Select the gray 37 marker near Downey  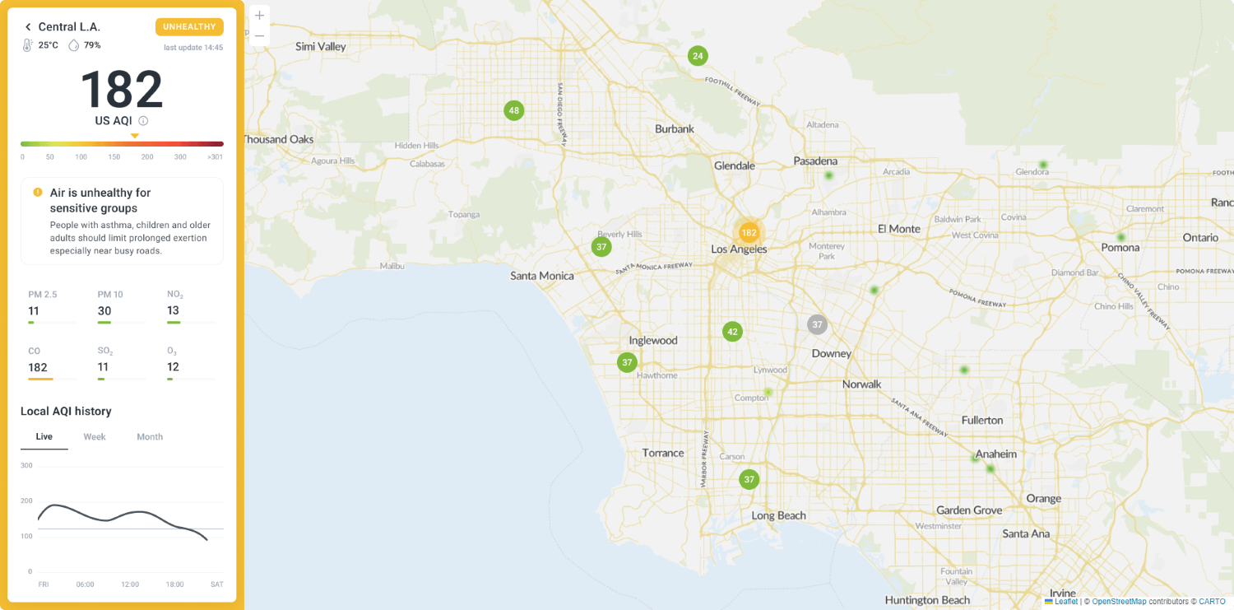817,324
